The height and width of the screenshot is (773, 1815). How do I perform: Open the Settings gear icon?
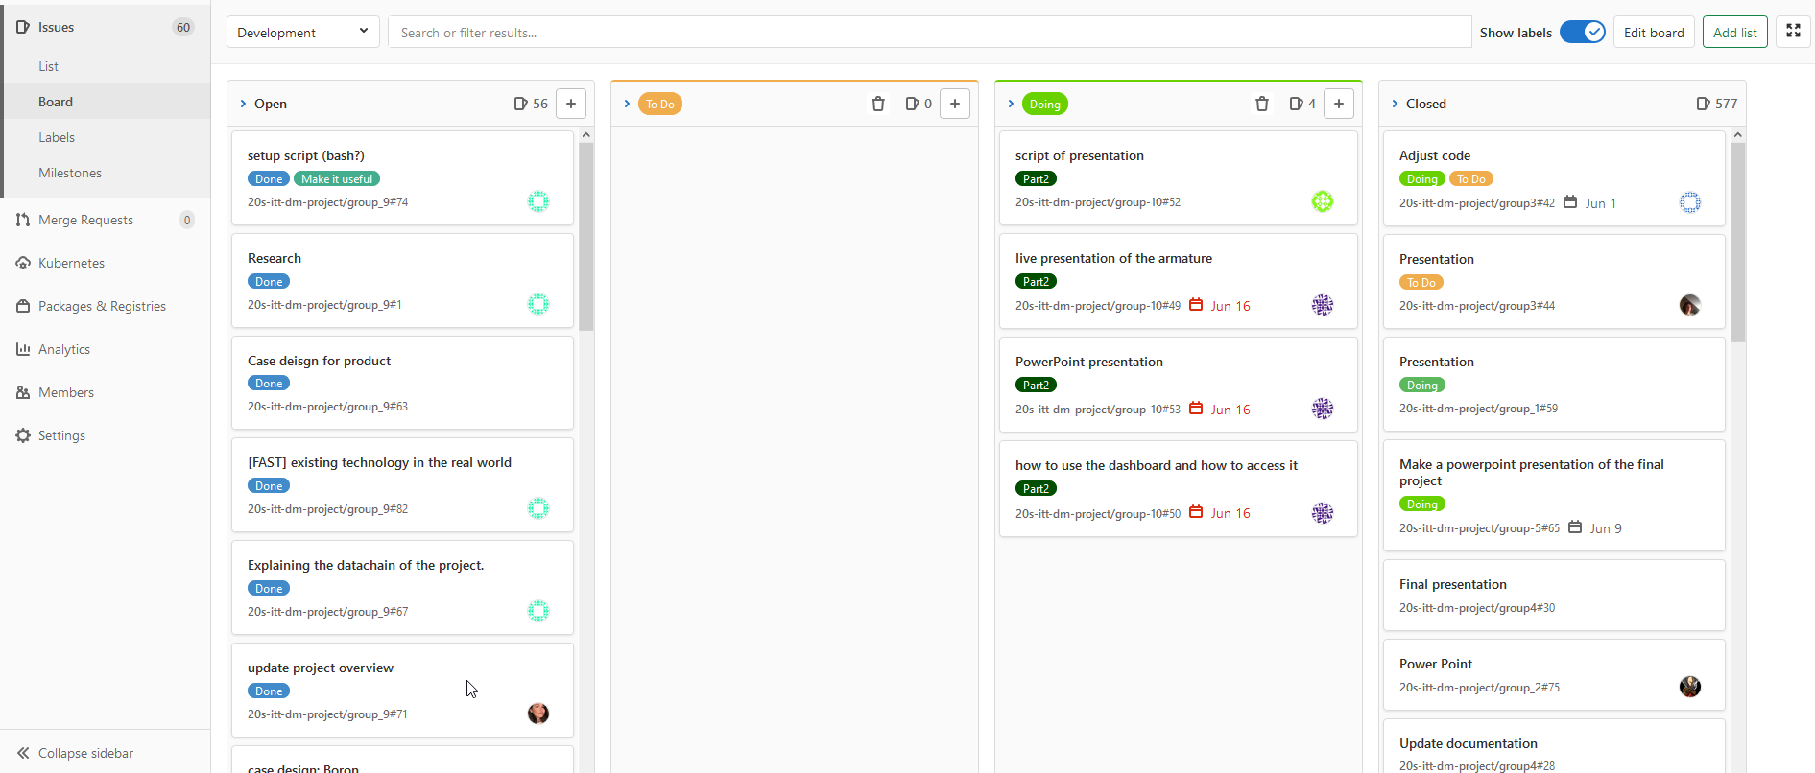tap(23, 435)
